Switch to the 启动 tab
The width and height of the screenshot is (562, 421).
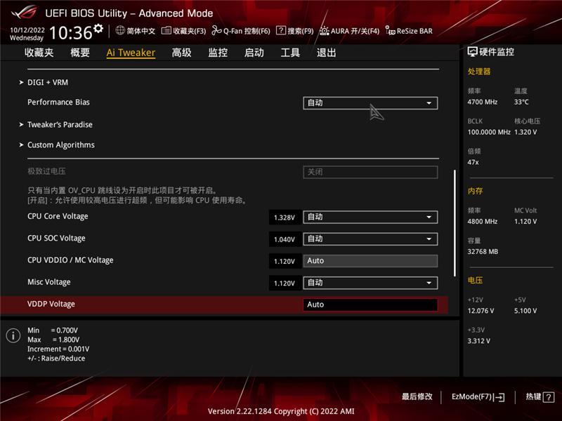coord(254,53)
